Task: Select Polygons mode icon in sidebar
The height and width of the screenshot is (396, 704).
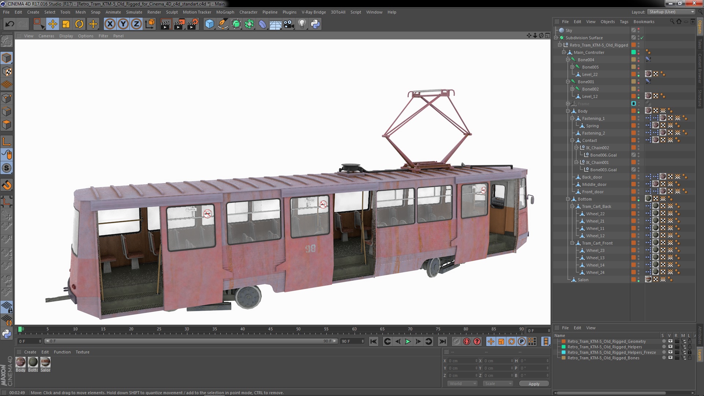Action: point(7,125)
